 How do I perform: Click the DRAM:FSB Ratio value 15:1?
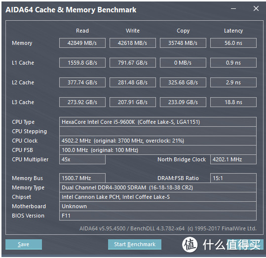(x=233, y=178)
